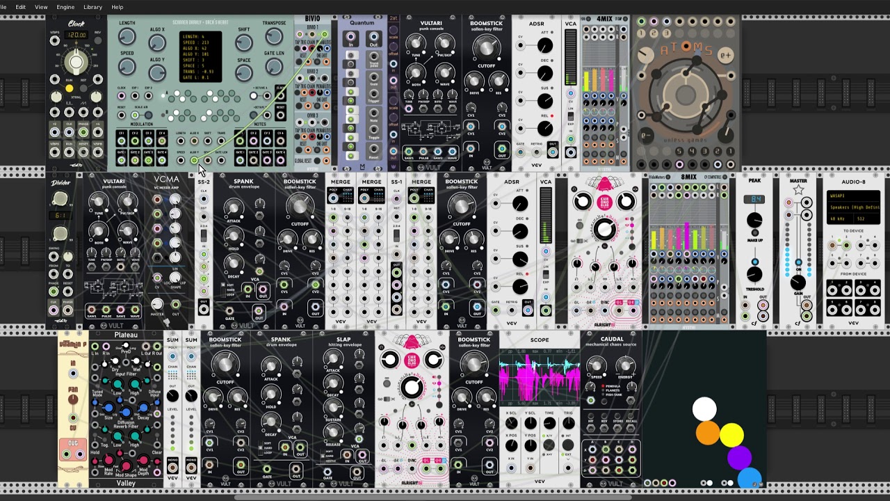Click the Quantum Transpose jack
890x501 pixels.
tap(374, 56)
